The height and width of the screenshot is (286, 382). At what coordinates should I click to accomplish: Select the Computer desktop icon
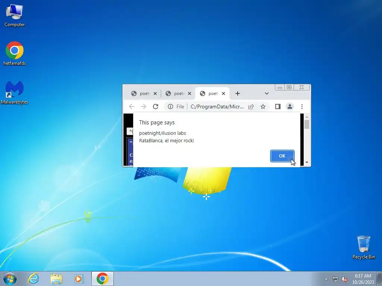tap(15, 16)
